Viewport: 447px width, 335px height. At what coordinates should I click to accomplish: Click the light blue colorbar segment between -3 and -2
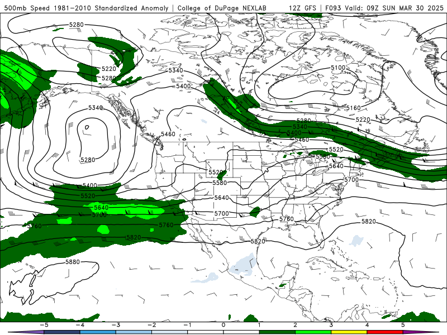[134, 332]
